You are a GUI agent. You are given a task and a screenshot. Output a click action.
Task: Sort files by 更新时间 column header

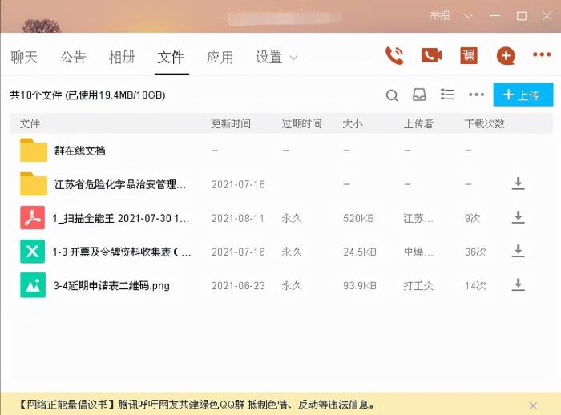(x=231, y=123)
